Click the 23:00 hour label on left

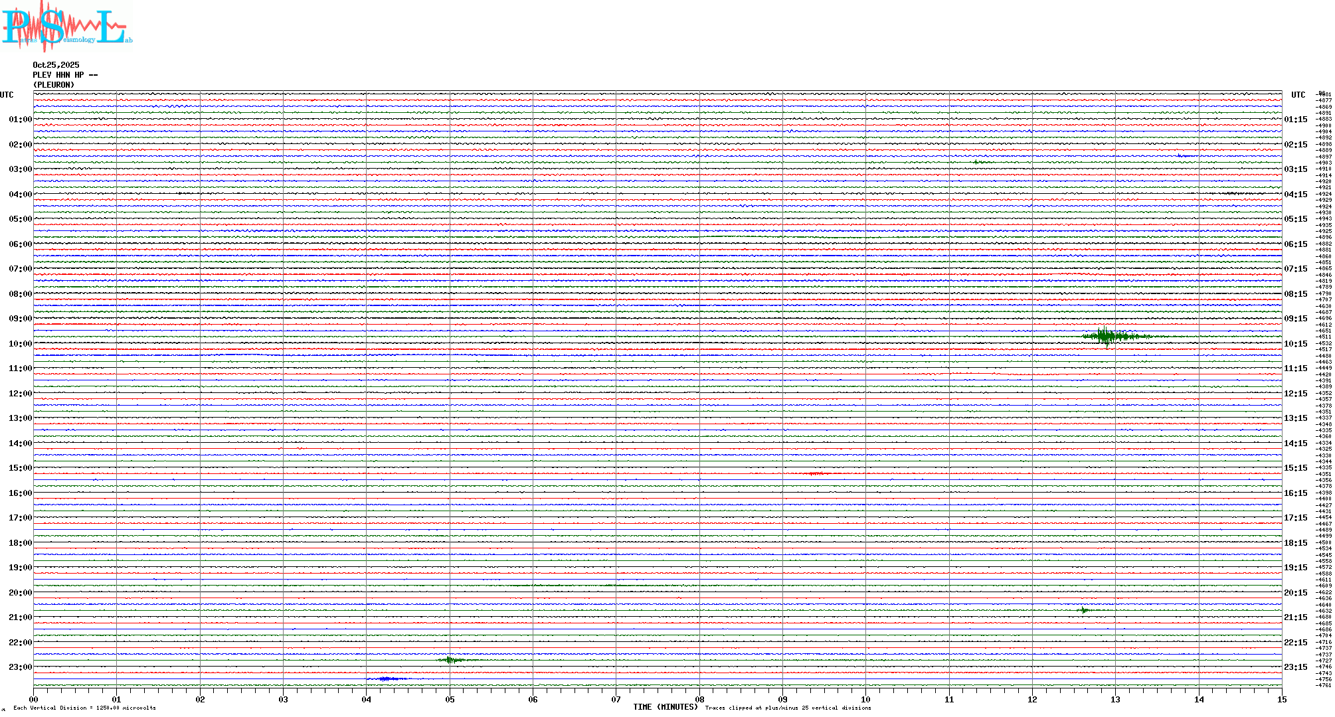[20, 667]
